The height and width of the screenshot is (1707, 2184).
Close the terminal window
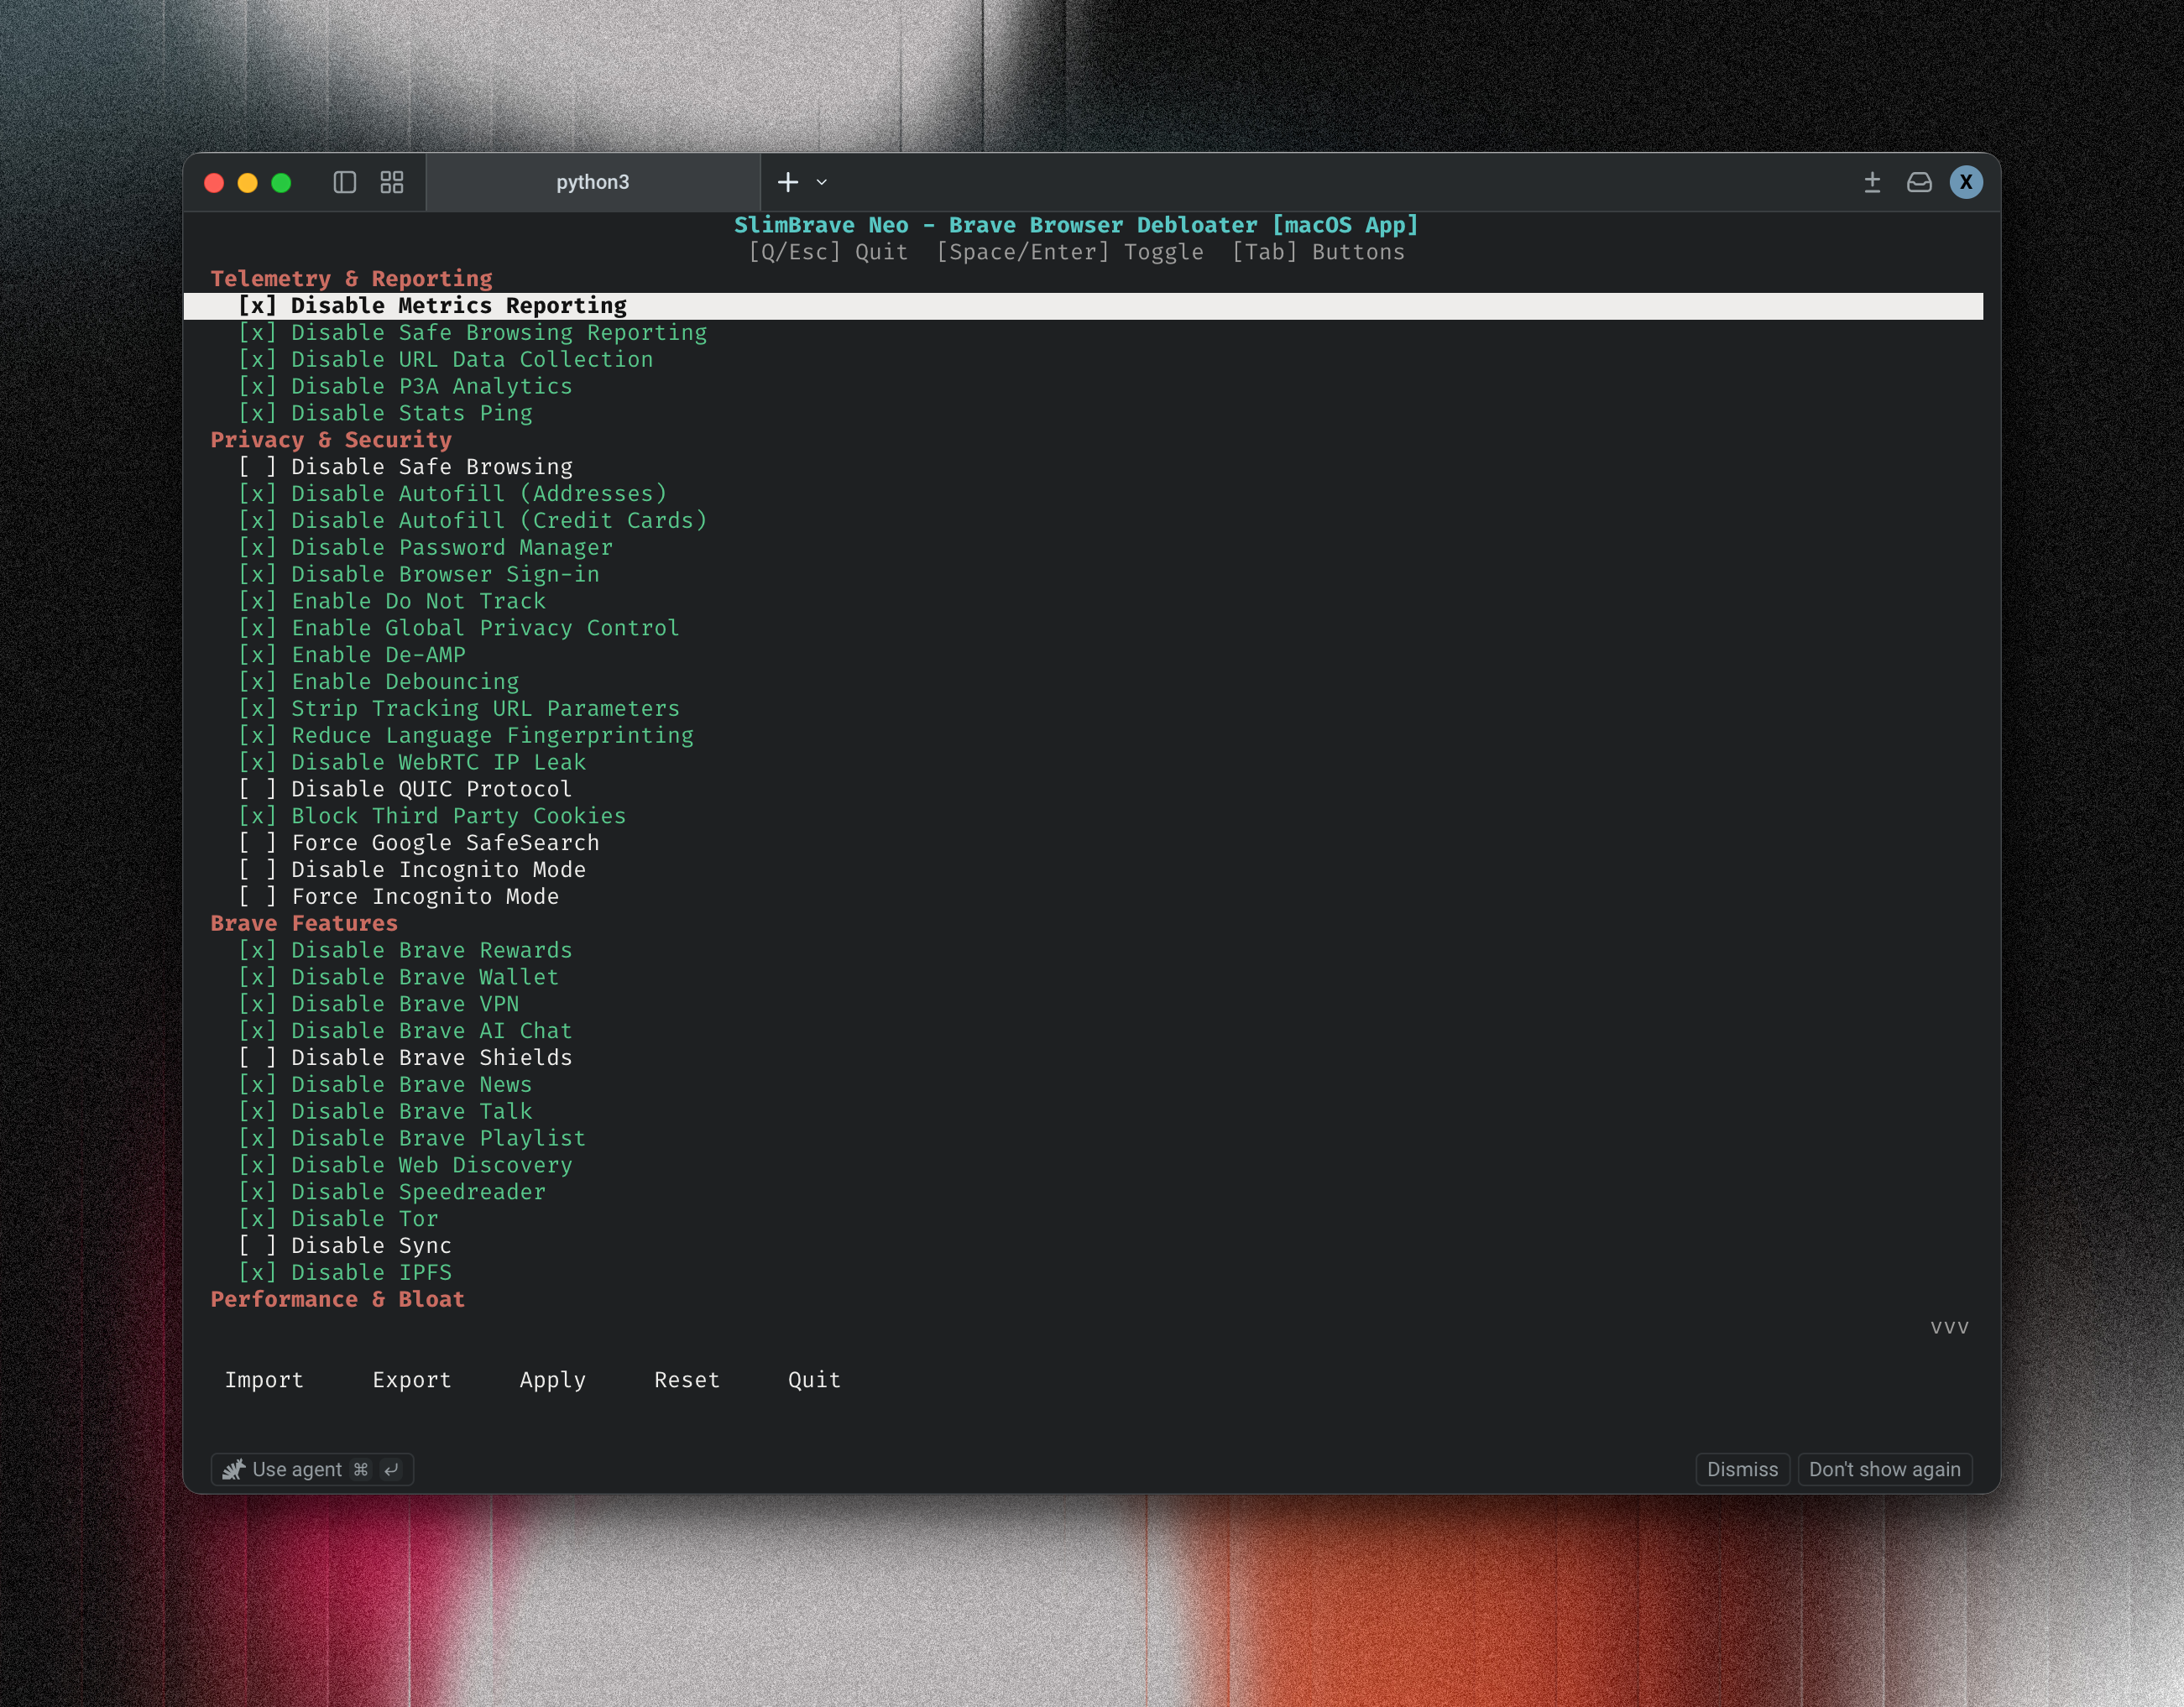[x=214, y=182]
